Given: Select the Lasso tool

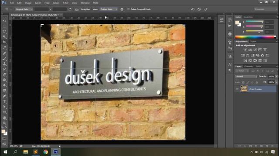Looking at the screenshot, I should 4,32.
